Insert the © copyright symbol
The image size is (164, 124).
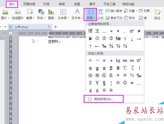[90, 75]
